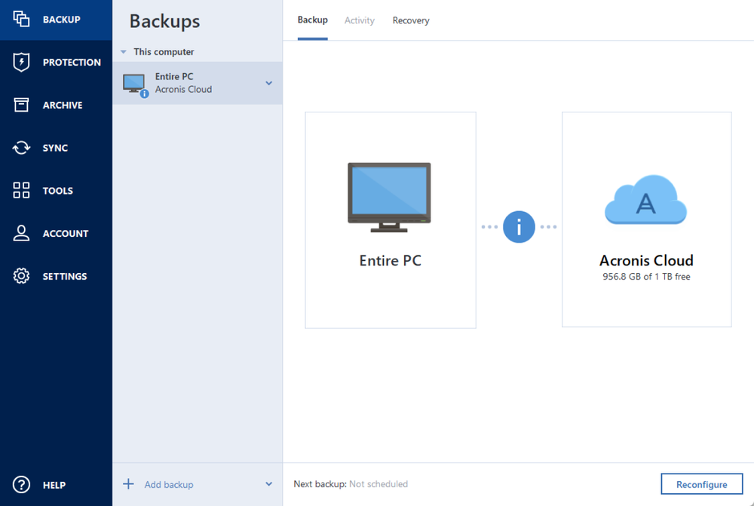
Task: Open the Add backup dropdown chevron
Action: [x=269, y=484]
